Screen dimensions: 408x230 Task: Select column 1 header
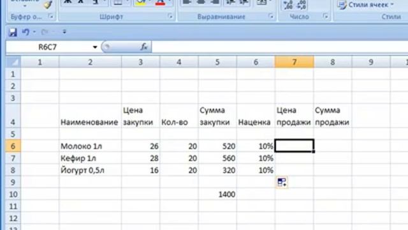pos(40,62)
